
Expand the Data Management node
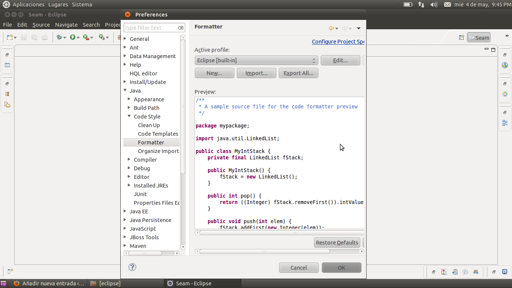(x=125, y=56)
